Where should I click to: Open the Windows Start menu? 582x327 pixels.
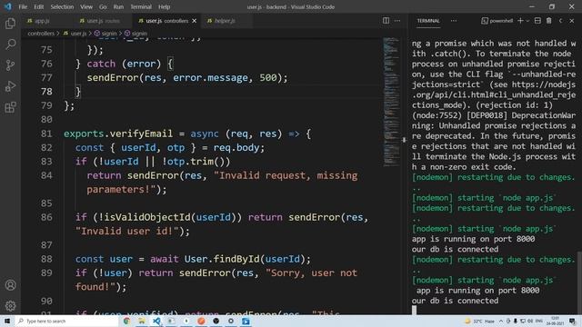[7, 321]
